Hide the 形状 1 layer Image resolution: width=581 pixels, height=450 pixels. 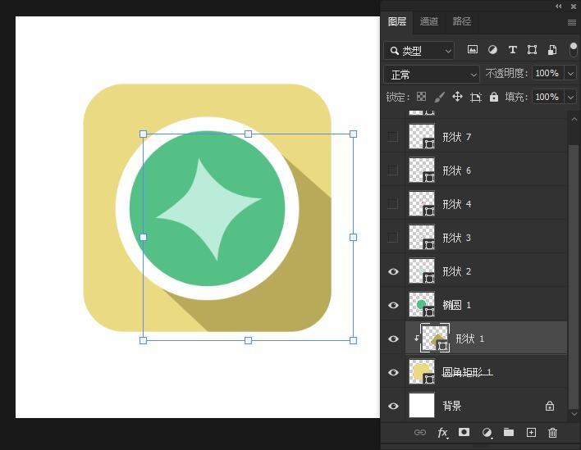[x=393, y=339]
